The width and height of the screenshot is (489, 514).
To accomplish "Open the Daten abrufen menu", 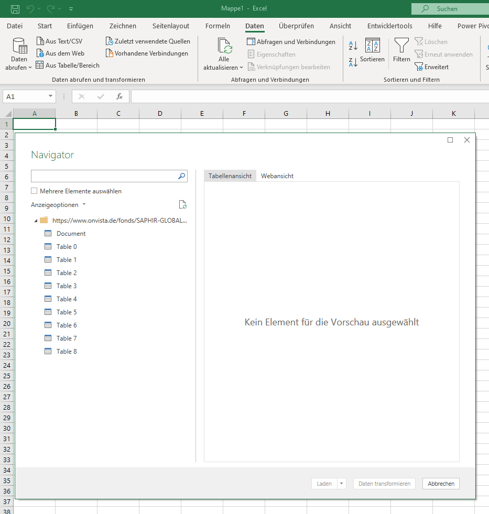I will click(x=18, y=54).
